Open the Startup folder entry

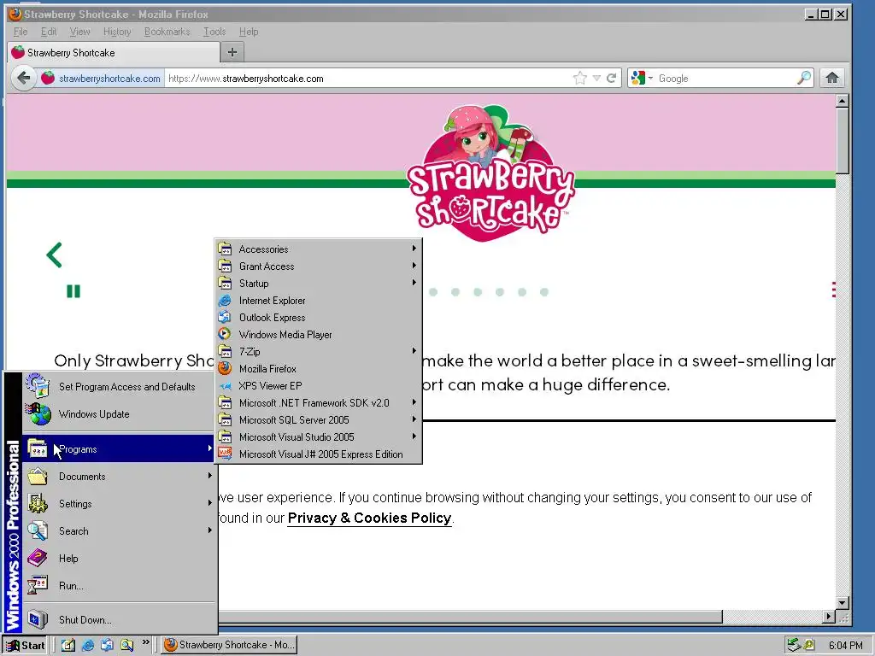318,284
